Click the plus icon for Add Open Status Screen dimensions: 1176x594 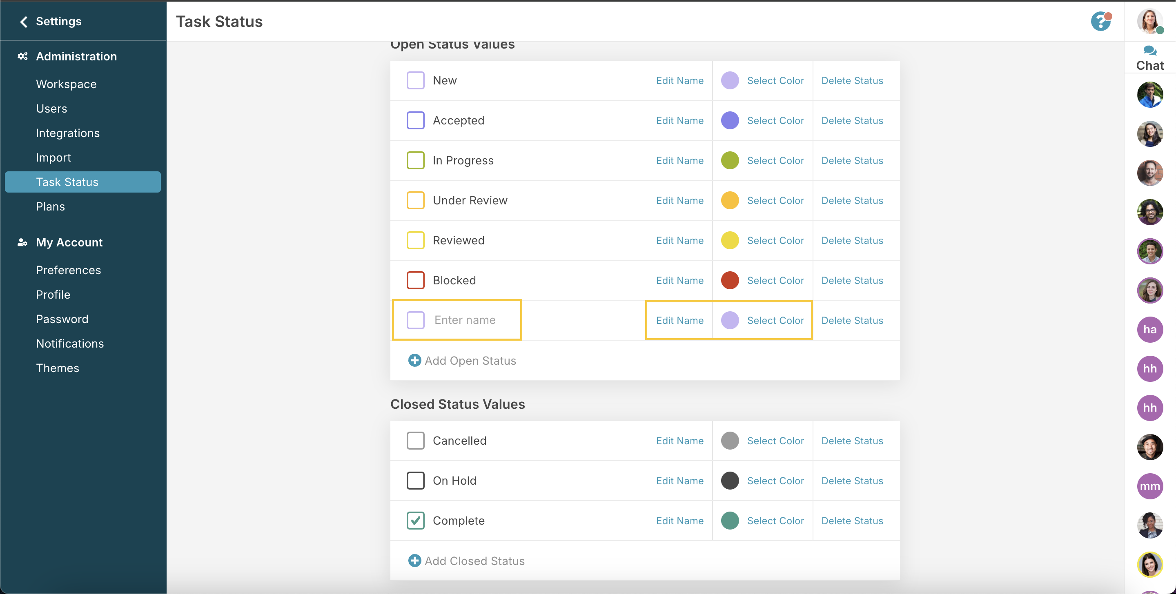(x=414, y=360)
